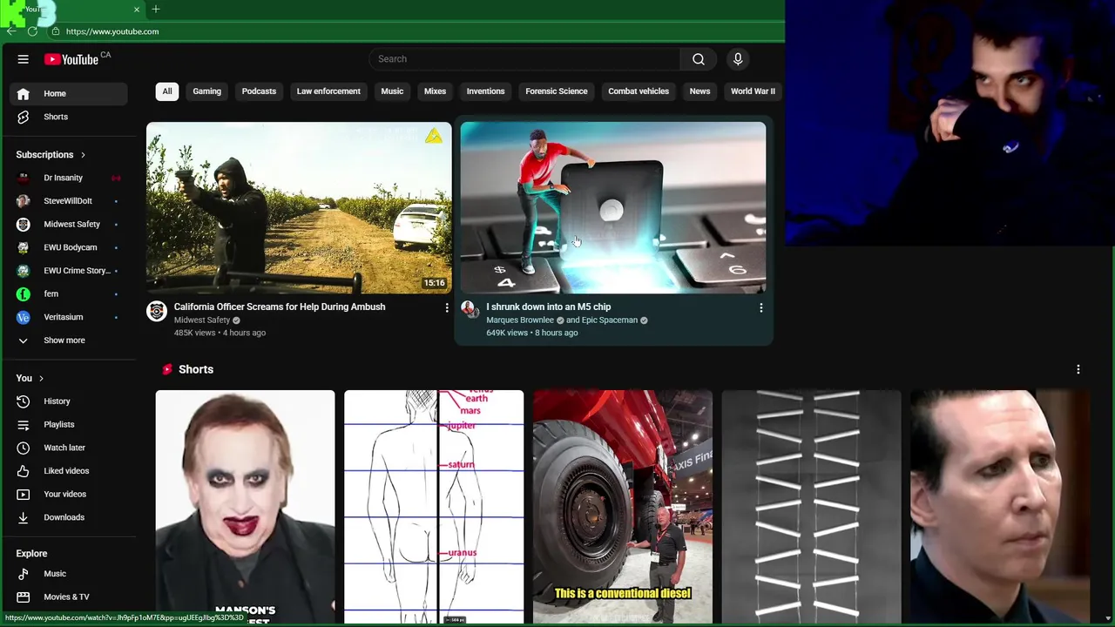Viewport: 1115px width, 627px height.
Task: Select the Music filter chip
Action: [x=392, y=91]
